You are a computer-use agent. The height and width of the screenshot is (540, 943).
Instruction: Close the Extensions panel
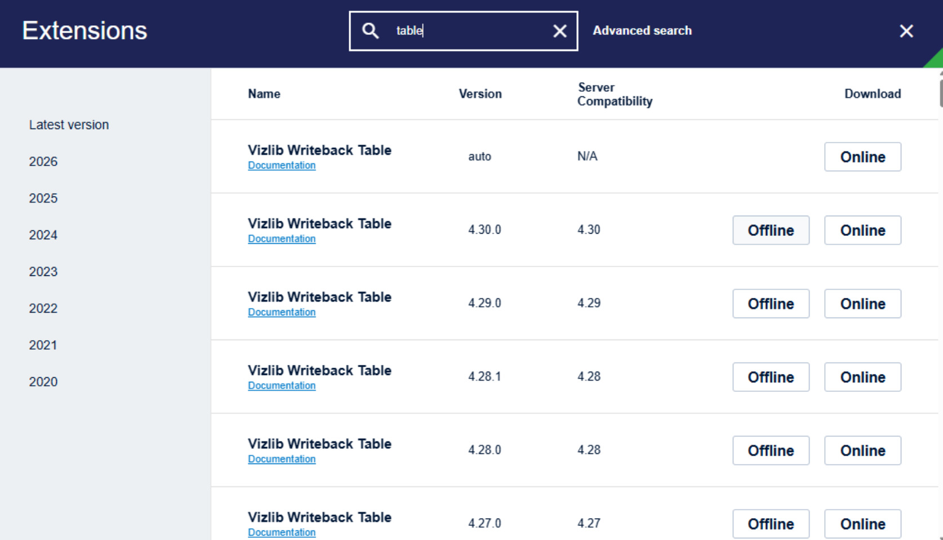click(906, 31)
